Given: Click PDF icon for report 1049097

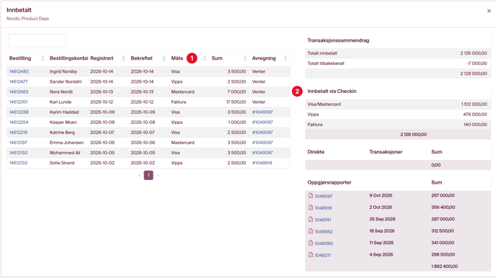Looking at the screenshot, I should coord(311,196).
